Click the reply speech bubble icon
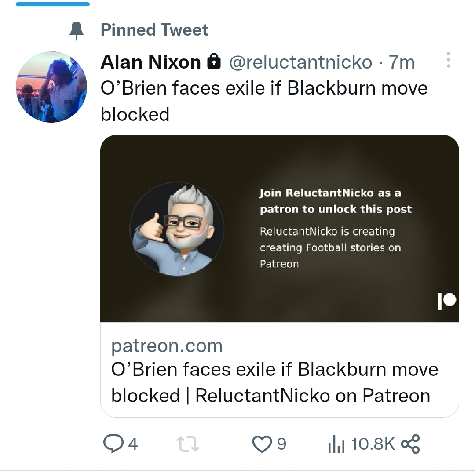 113,444
